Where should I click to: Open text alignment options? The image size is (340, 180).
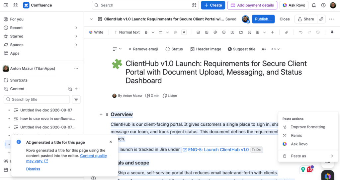click(175, 32)
